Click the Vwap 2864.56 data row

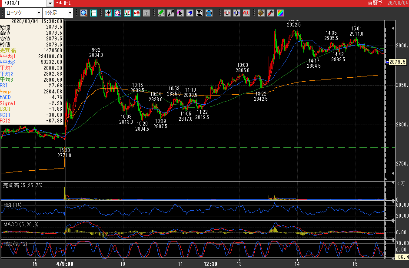[31, 92]
